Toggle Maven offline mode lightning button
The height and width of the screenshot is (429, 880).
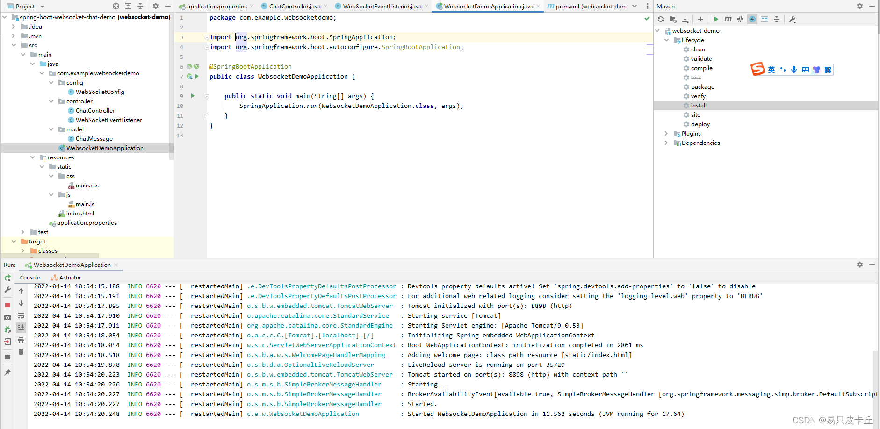pos(752,19)
